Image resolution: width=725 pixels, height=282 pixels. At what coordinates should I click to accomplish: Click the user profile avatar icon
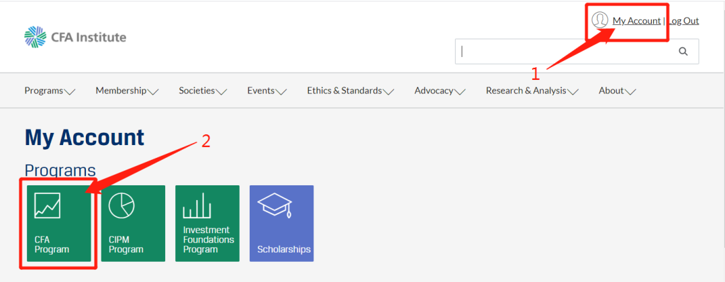pyautogui.click(x=599, y=20)
